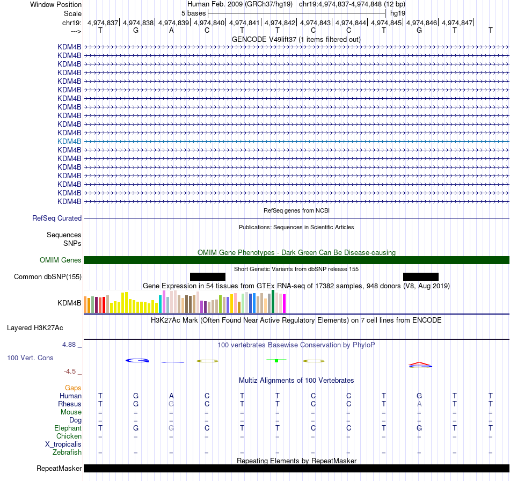Click 'Short Genetic Variants from dbSNP release 155'

tap(296, 269)
